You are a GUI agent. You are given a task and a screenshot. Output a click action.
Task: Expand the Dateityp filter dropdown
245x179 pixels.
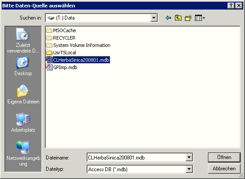pyautogui.click(x=189, y=169)
